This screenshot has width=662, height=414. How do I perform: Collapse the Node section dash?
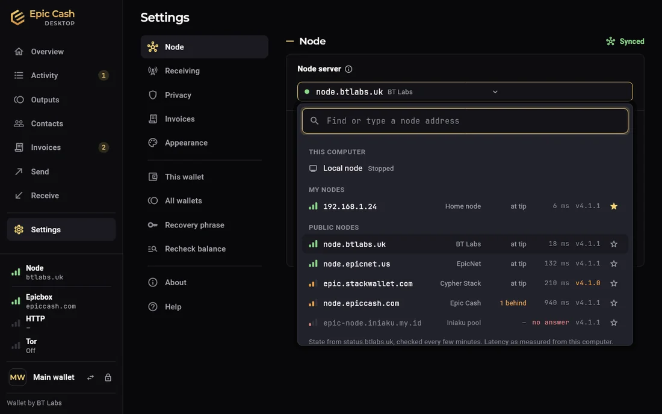pyautogui.click(x=289, y=42)
